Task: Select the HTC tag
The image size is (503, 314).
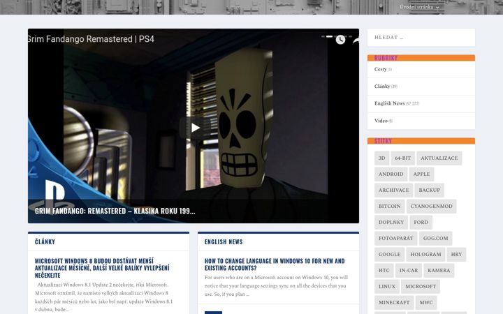Action: pyautogui.click(x=384, y=270)
